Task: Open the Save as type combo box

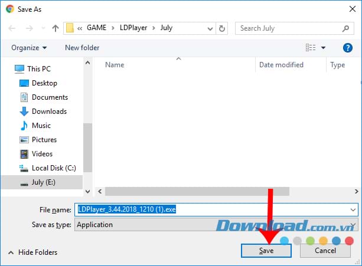Action: pos(216,225)
